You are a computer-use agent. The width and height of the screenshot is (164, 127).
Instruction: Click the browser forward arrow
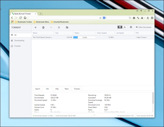(x=16, y=18)
